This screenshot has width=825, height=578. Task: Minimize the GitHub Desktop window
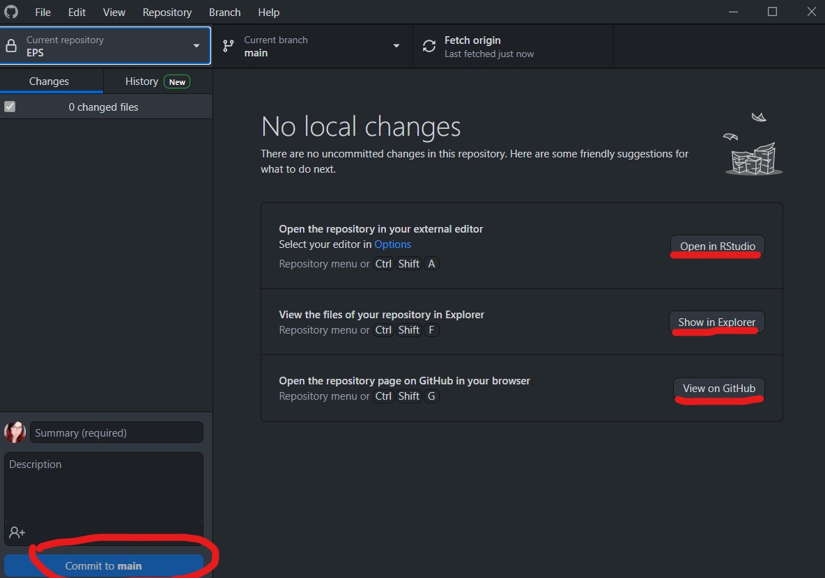point(733,12)
